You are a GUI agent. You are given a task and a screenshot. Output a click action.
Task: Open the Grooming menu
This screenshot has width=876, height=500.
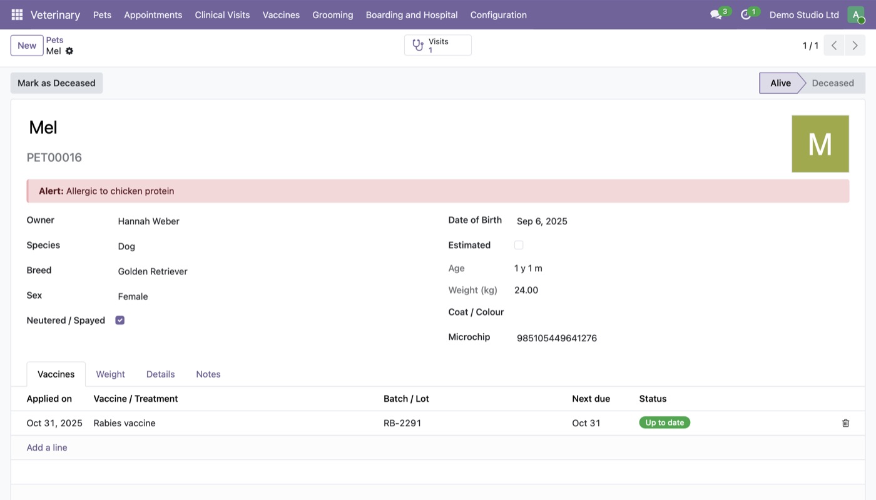tap(333, 14)
